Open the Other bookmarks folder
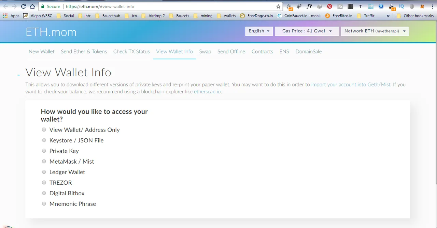 [x=415, y=16]
